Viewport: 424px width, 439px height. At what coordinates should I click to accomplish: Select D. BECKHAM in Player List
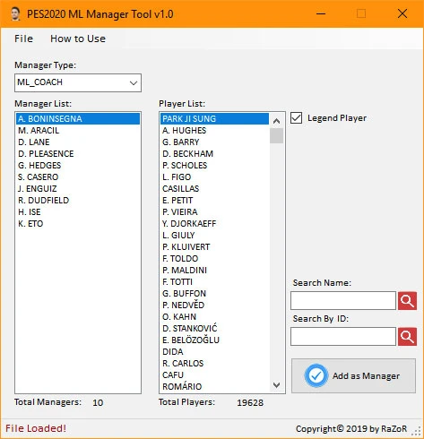coord(215,153)
